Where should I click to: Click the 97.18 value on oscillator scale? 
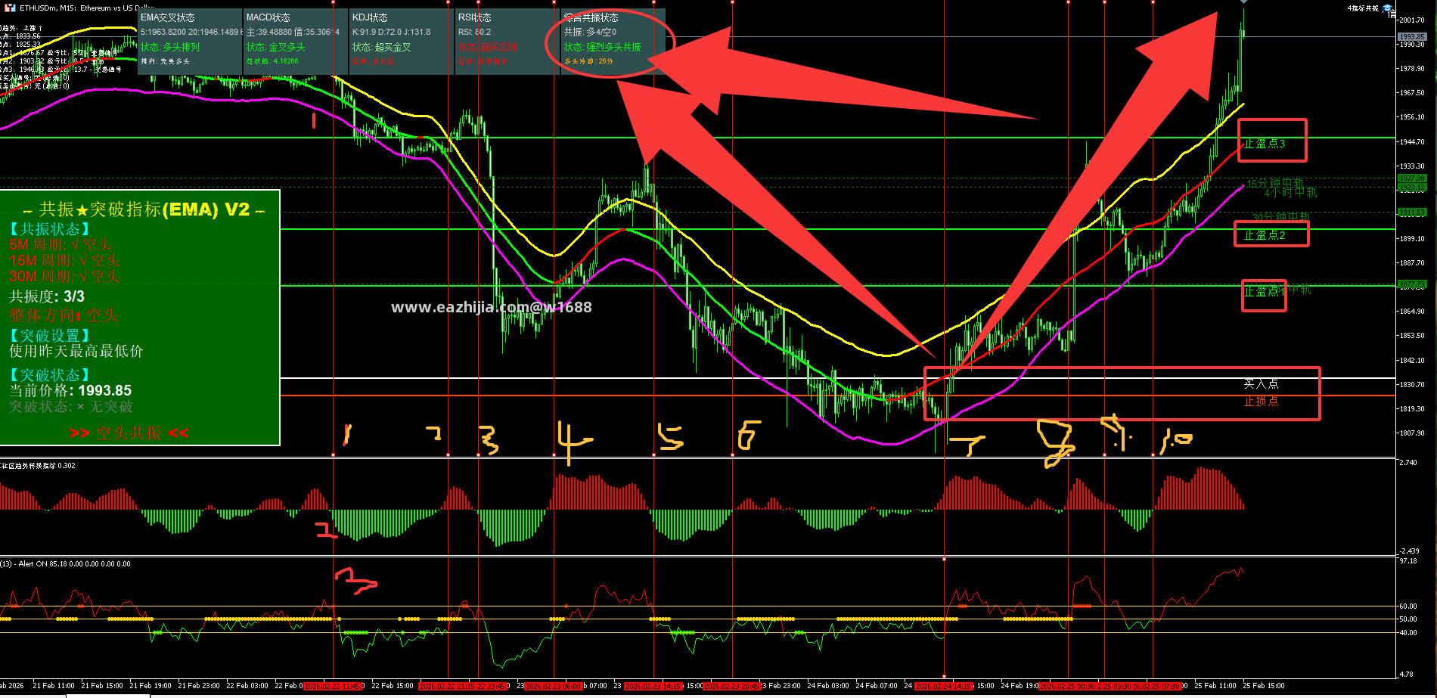pyautogui.click(x=1408, y=561)
